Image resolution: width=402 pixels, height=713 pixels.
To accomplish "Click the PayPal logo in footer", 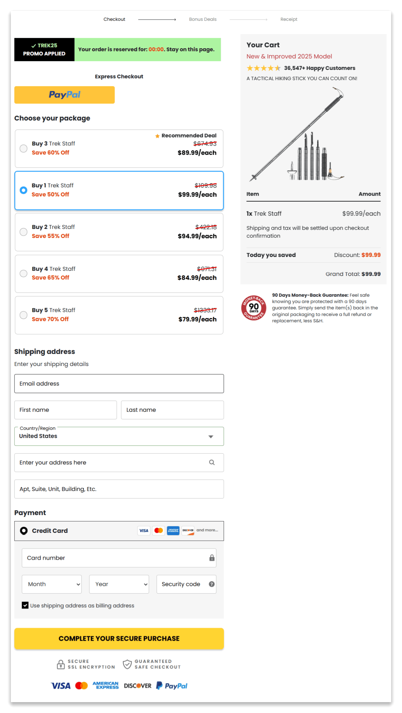I will 172,686.
